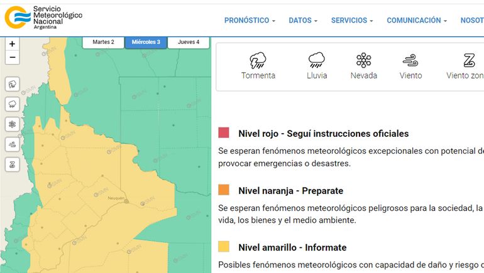Open the Comunicación menu
The width and height of the screenshot is (484, 273).
417,20
